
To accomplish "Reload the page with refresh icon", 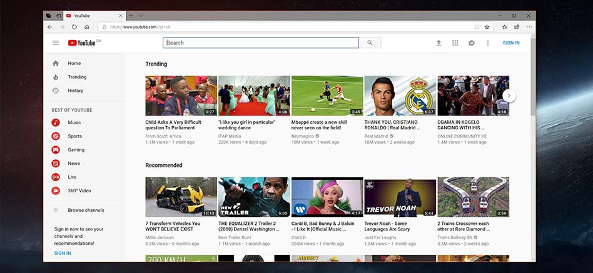I will pyautogui.click(x=74, y=27).
